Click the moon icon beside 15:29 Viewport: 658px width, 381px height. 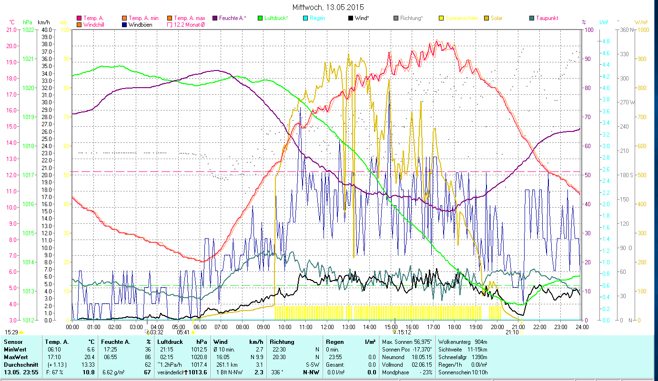tap(21, 332)
